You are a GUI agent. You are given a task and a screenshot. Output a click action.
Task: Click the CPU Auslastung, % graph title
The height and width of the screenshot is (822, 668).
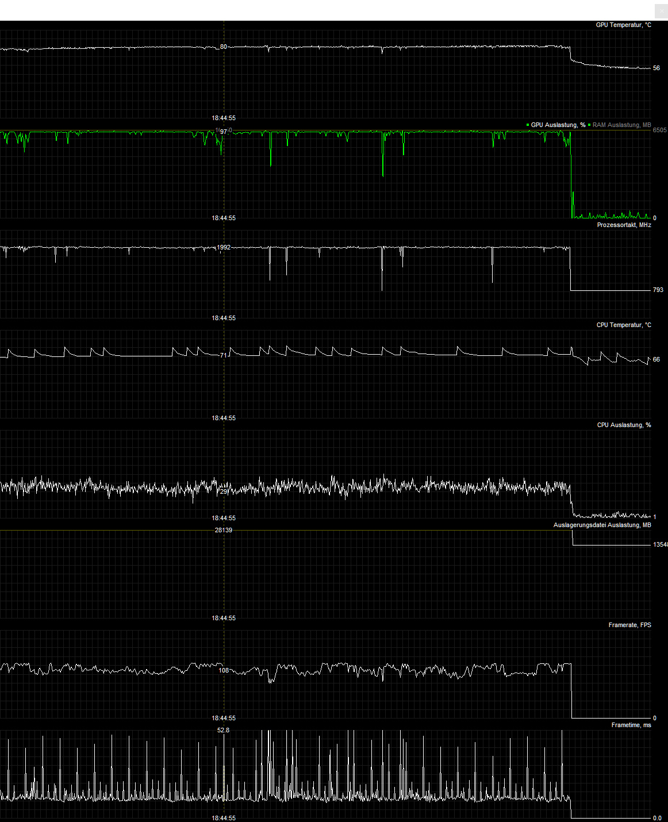(x=624, y=425)
